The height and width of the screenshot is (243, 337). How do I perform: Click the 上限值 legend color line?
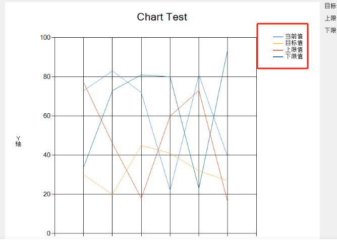coord(278,49)
